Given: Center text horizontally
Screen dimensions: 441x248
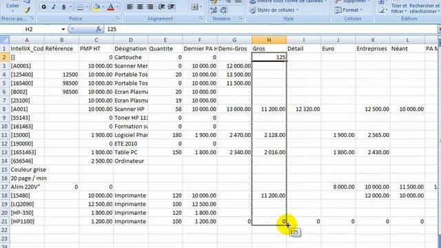Looking at the screenshot, I should point(140,7).
